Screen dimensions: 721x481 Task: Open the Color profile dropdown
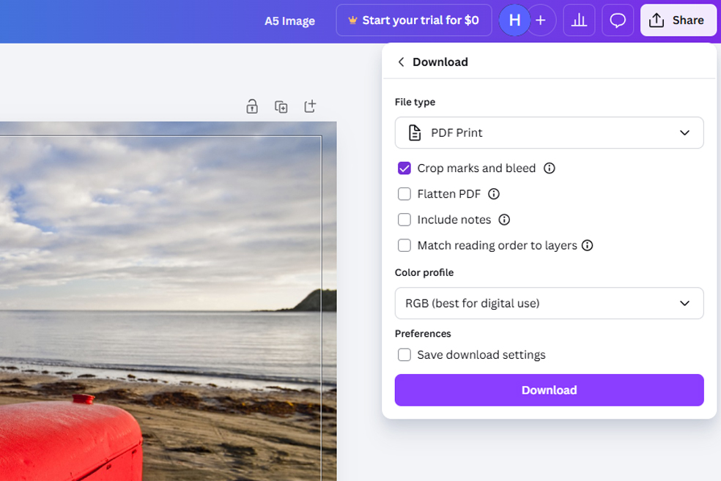[549, 303]
